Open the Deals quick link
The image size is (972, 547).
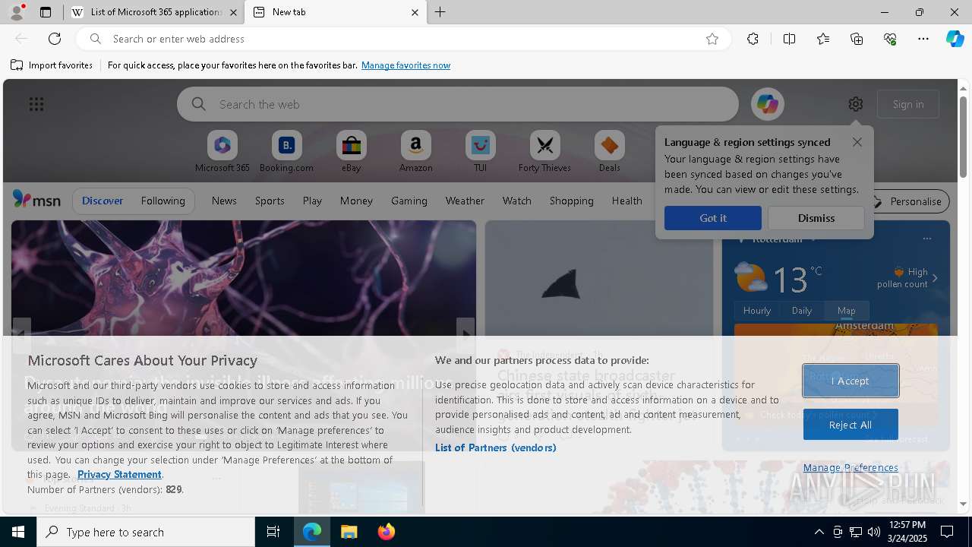[x=609, y=152]
